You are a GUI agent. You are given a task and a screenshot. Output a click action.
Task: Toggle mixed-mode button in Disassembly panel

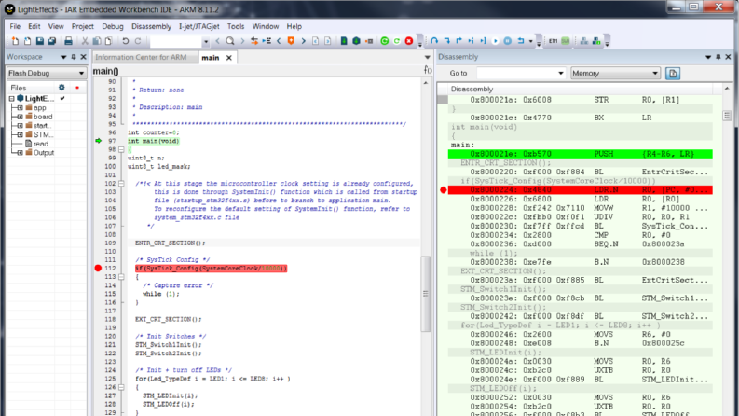pyautogui.click(x=673, y=73)
